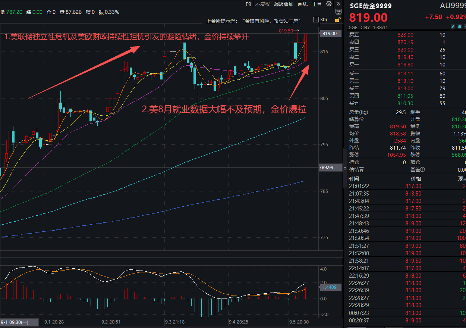The height and width of the screenshot is (328, 466).
Task: Click the 卖一 price 818.90 row
Action: pos(405,65)
